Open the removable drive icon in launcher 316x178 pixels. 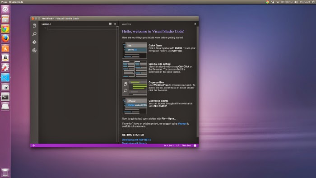point(5,107)
